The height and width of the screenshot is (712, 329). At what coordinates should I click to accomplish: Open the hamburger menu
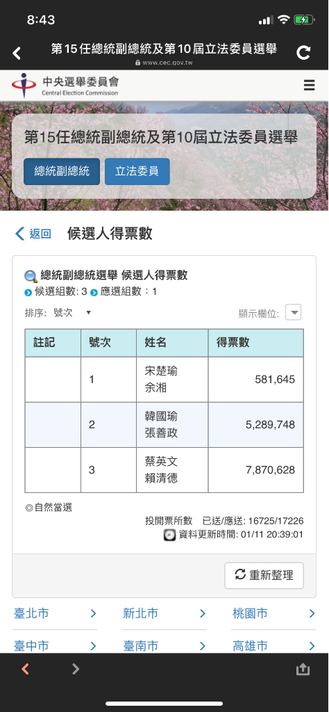click(309, 85)
